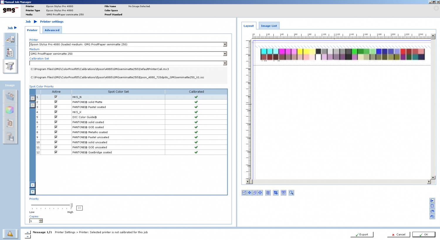
Task: Move spot color set up one button
Action: 33,105
